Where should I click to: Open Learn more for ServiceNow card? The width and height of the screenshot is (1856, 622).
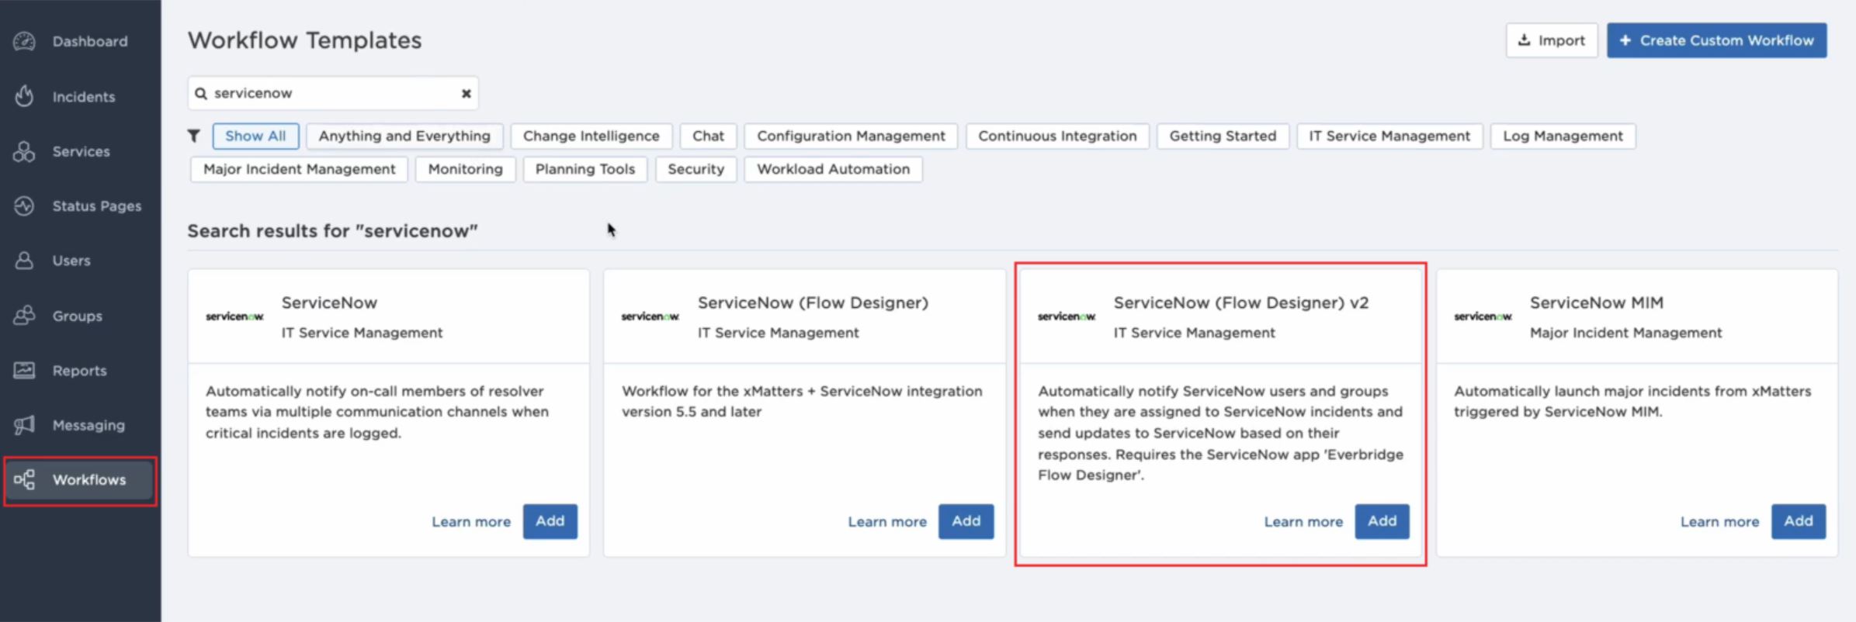tap(471, 522)
